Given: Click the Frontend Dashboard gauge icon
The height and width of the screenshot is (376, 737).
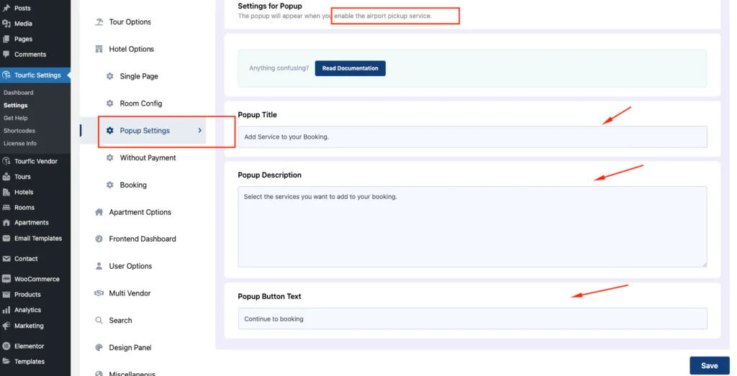Looking at the screenshot, I should [x=99, y=239].
